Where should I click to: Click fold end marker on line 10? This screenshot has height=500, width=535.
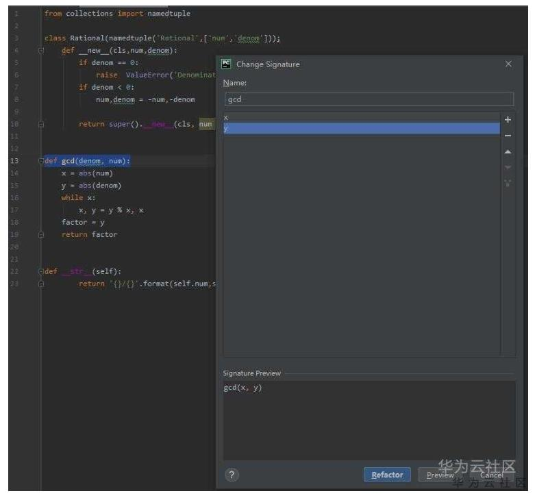(x=41, y=125)
